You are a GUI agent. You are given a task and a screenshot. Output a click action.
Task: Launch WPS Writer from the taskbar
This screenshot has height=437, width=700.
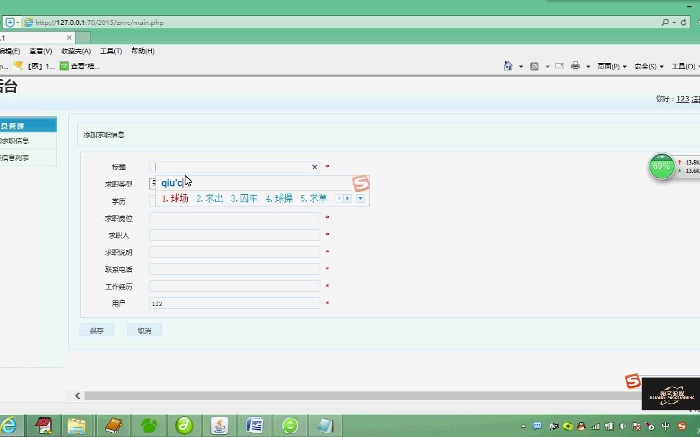click(255, 426)
